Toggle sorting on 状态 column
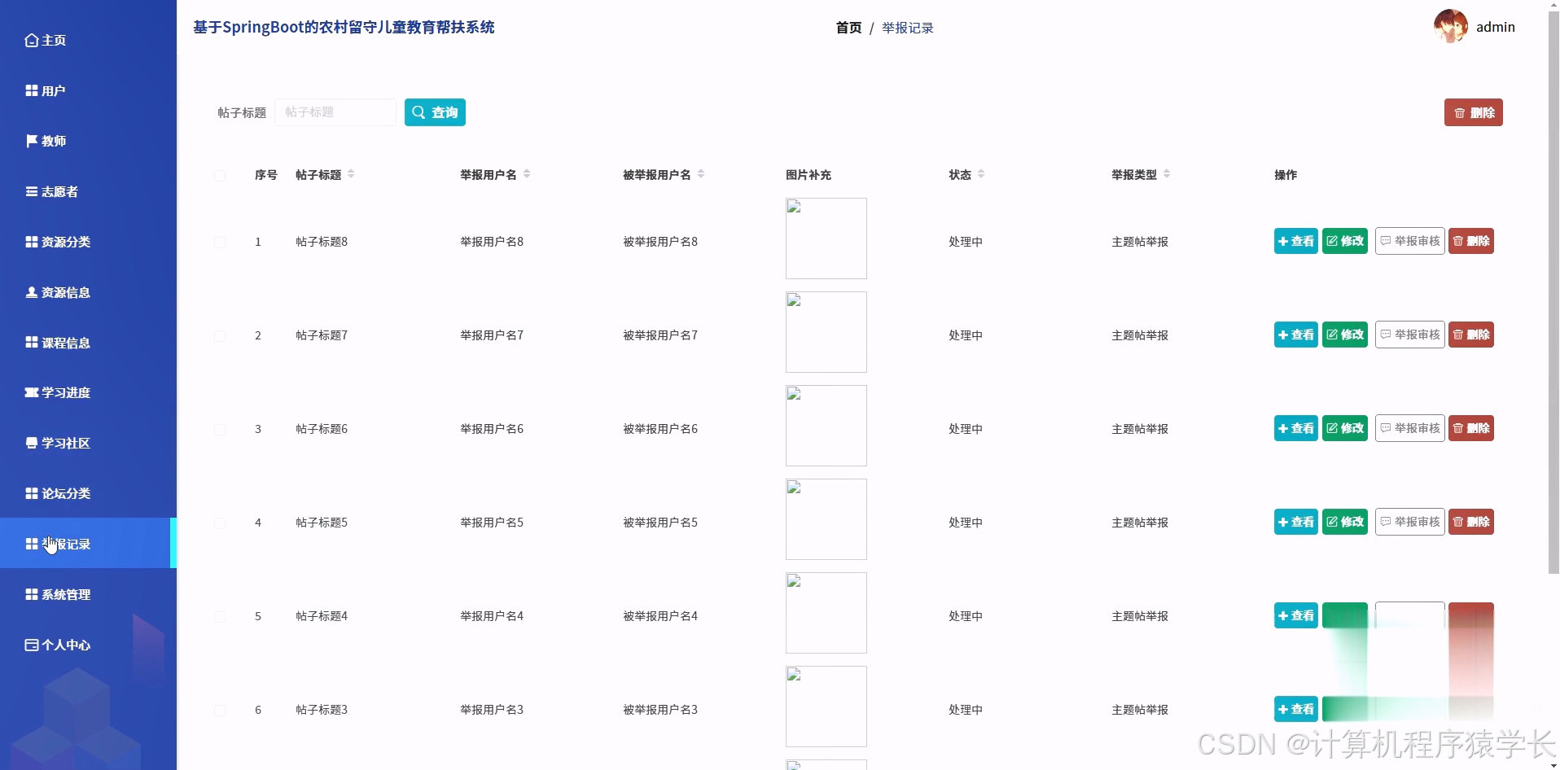Viewport: 1560px width, 770px height. pos(981,173)
